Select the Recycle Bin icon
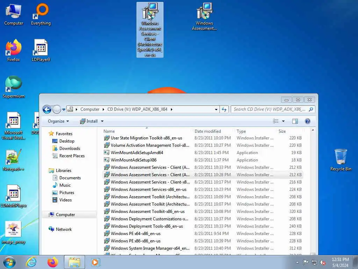This screenshot has width=358, height=269. pyautogui.click(x=341, y=160)
